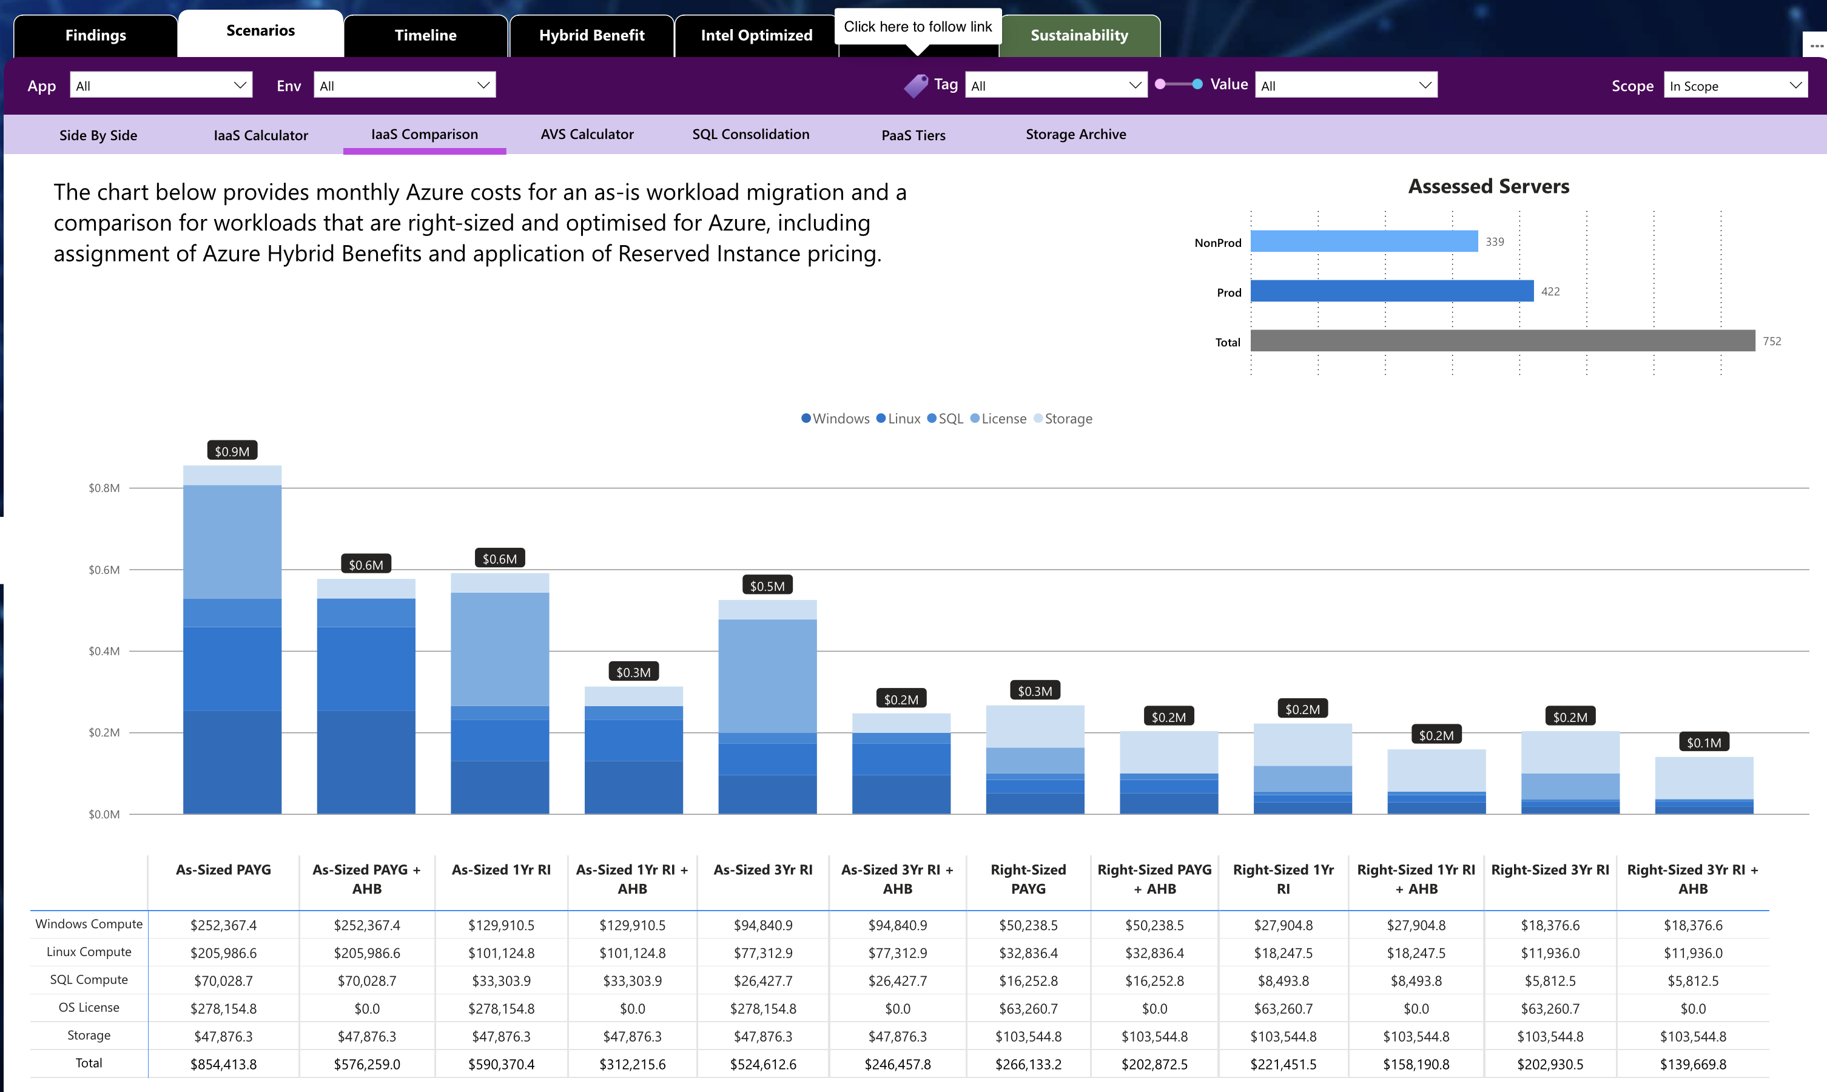1827x1092 pixels.
Task: Switch to the Sustainability tab
Action: click(1079, 35)
